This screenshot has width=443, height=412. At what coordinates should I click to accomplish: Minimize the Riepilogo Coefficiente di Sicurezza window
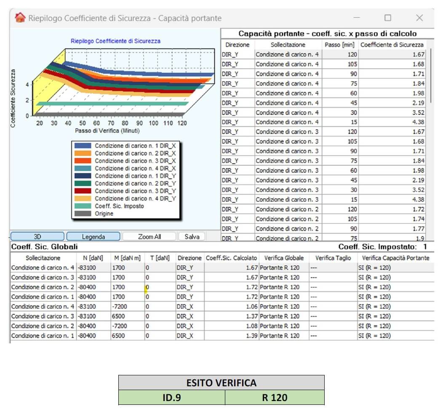pos(357,18)
